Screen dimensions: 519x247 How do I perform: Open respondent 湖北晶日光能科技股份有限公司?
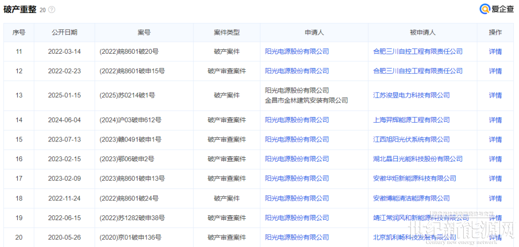pos(418,159)
